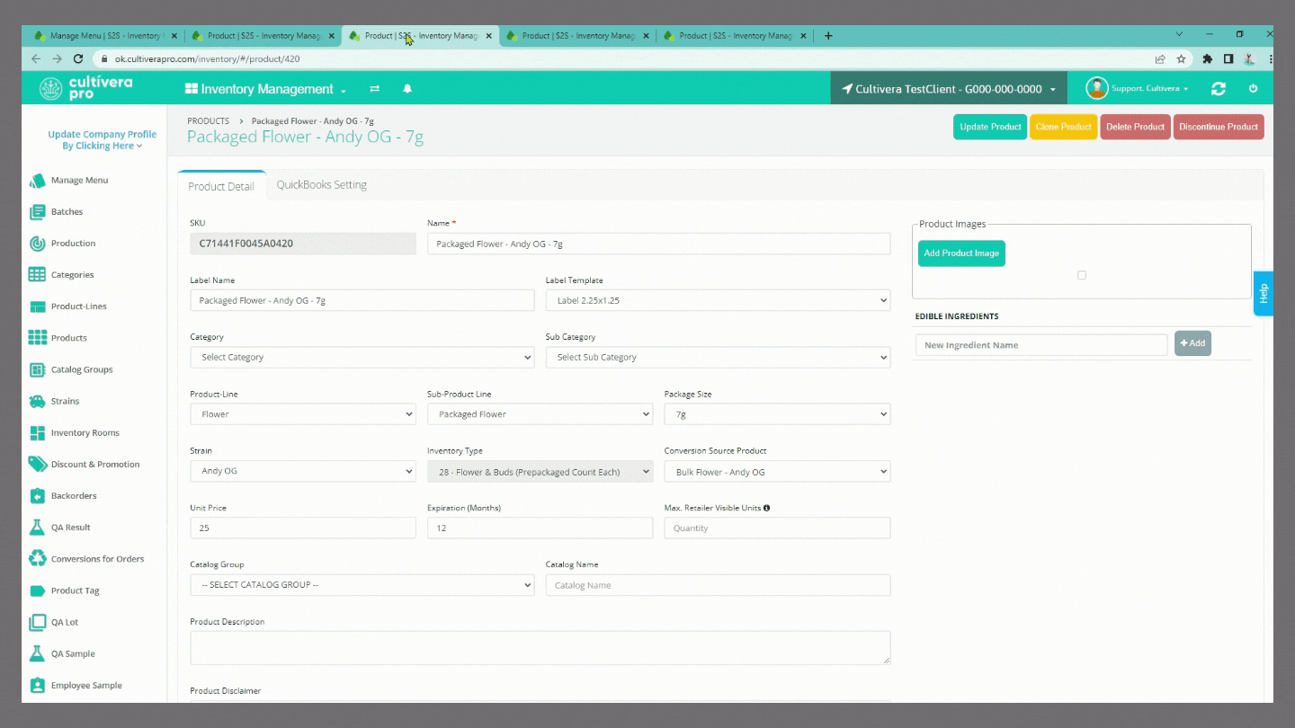The image size is (1295, 728).
Task: Click the Catalog Name input field
Action: 718,585
